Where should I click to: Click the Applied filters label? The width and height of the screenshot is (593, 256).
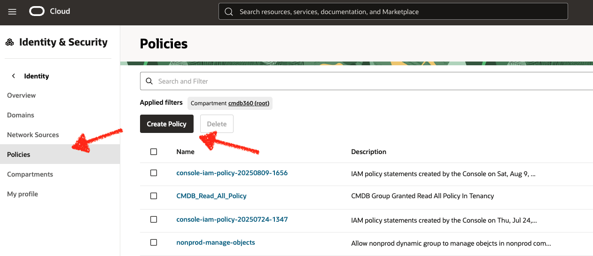(161, 102)
